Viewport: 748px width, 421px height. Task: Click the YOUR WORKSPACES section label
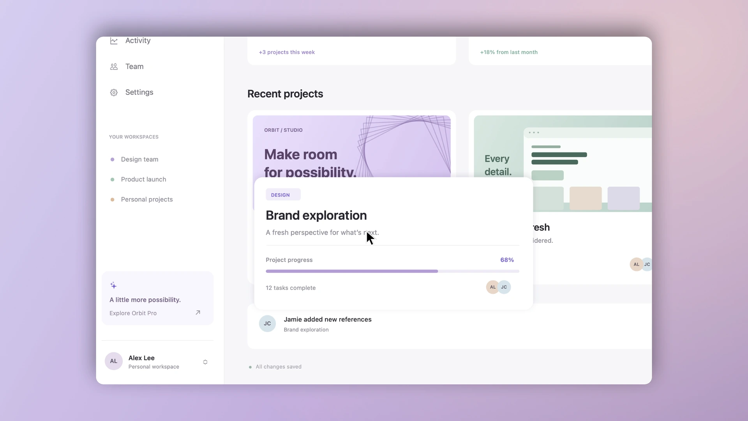134,137
